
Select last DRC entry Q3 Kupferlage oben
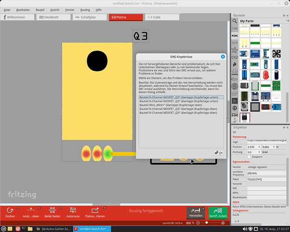181,113
